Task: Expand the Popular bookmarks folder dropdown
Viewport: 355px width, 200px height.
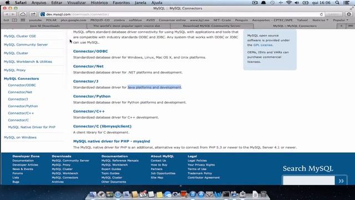Action: 341,20
